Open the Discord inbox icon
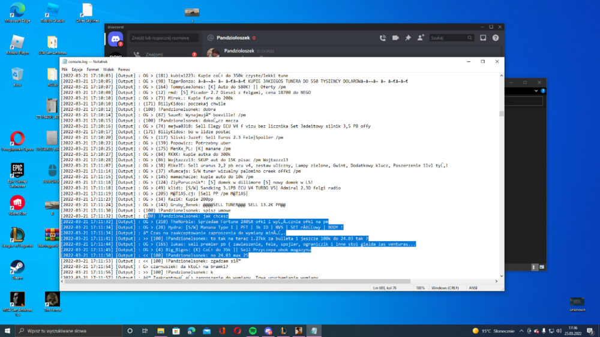The height and width of the screenshot is (337, 600). (483, 38)
